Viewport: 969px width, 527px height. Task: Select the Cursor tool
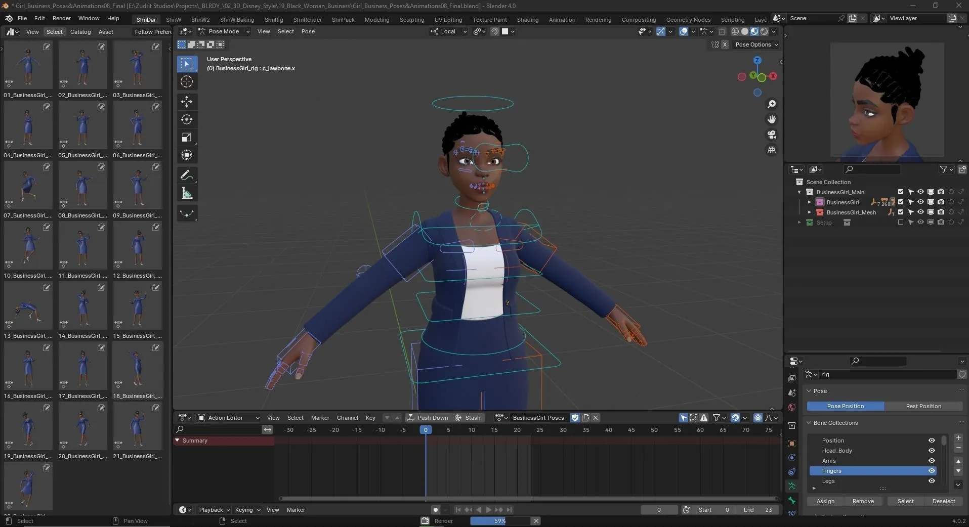186,81
